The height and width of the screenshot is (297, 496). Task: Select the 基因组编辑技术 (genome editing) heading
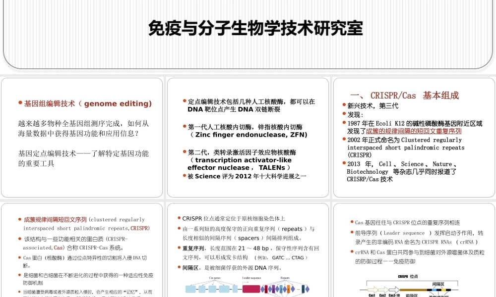coord(88,104)
